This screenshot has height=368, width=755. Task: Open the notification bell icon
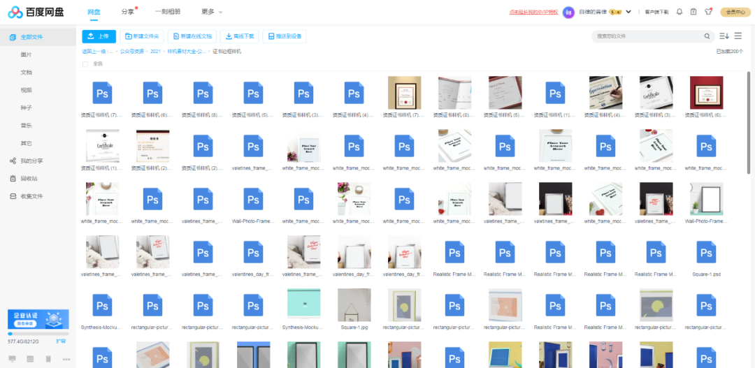click(x=679, y=12)
